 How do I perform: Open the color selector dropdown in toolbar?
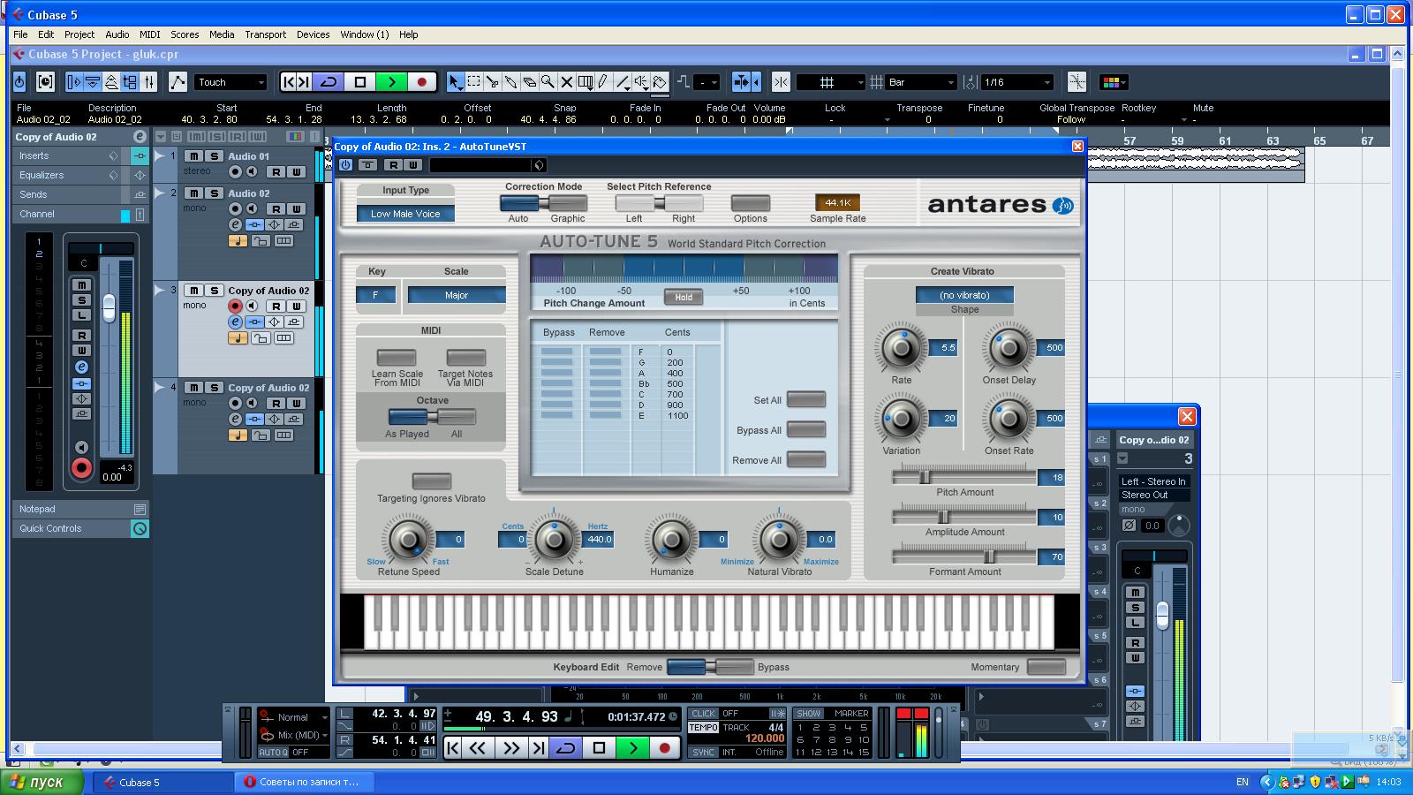tap(1115, 82)
